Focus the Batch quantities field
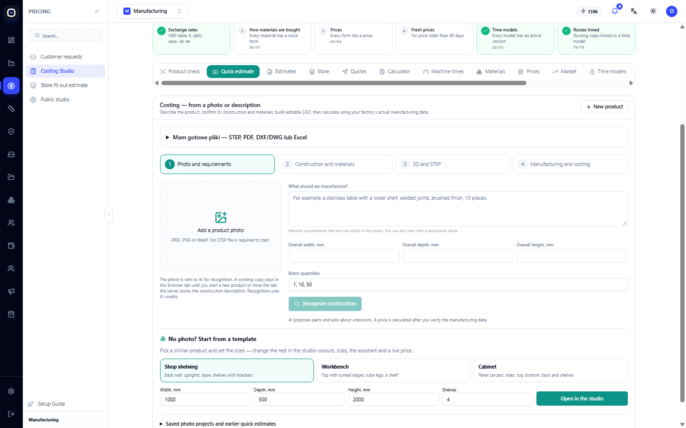Viewport: 686px width, 428px height. click(458, 284)
